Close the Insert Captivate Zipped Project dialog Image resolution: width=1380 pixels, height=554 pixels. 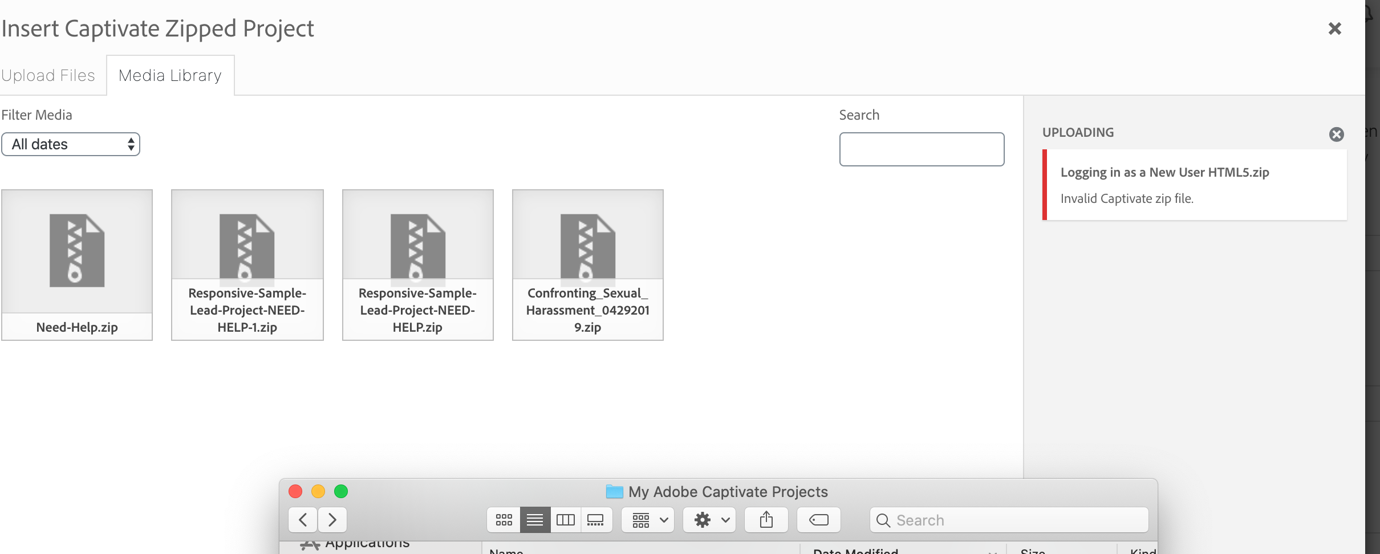[1334, 28]
